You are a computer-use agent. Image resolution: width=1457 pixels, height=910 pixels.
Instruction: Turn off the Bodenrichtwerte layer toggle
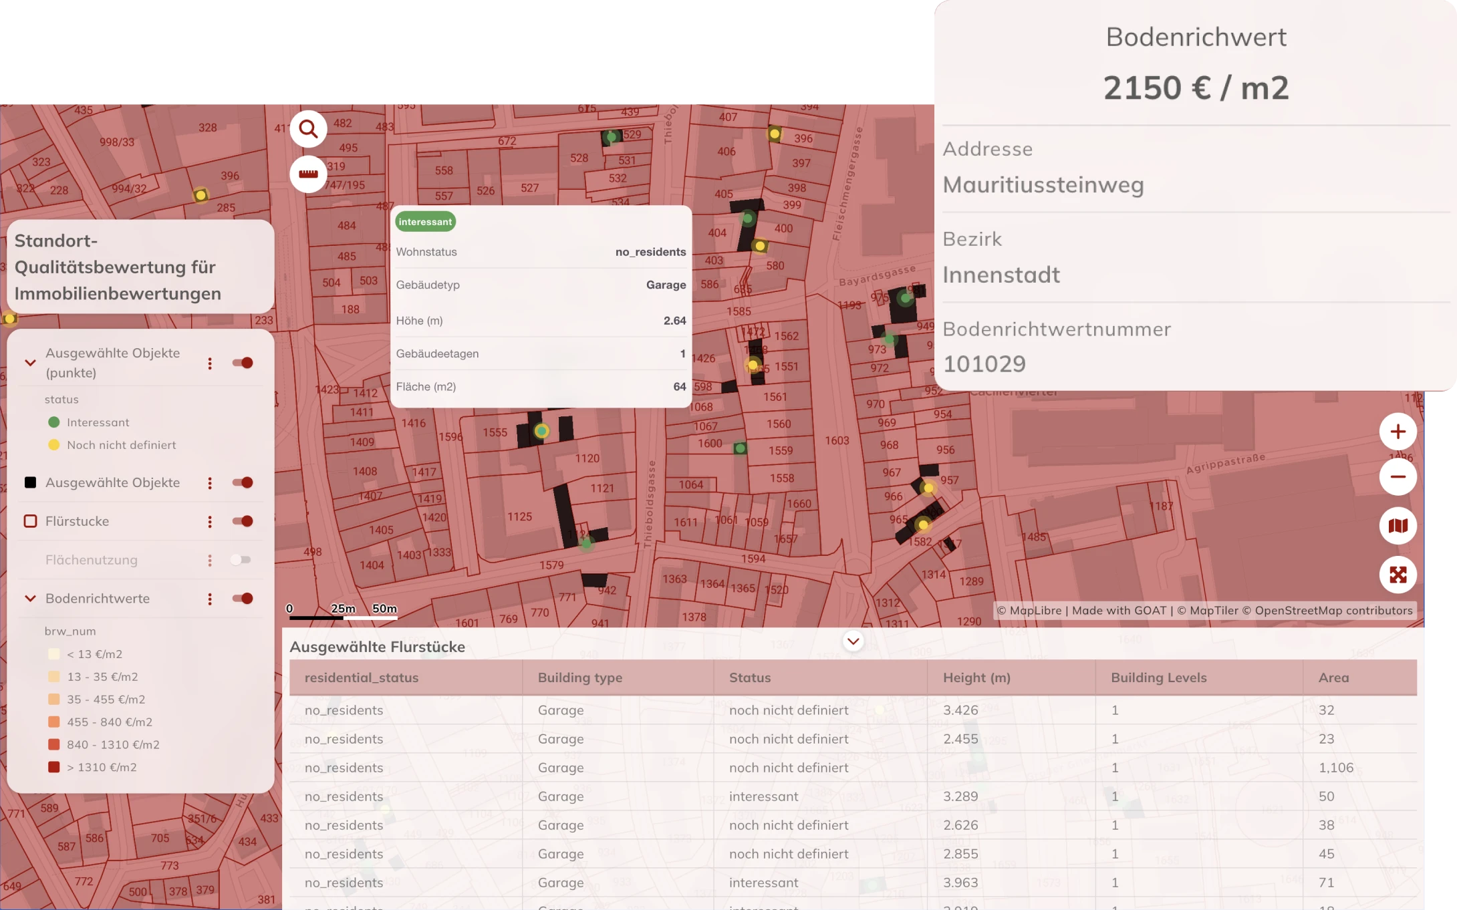point(243,599)
